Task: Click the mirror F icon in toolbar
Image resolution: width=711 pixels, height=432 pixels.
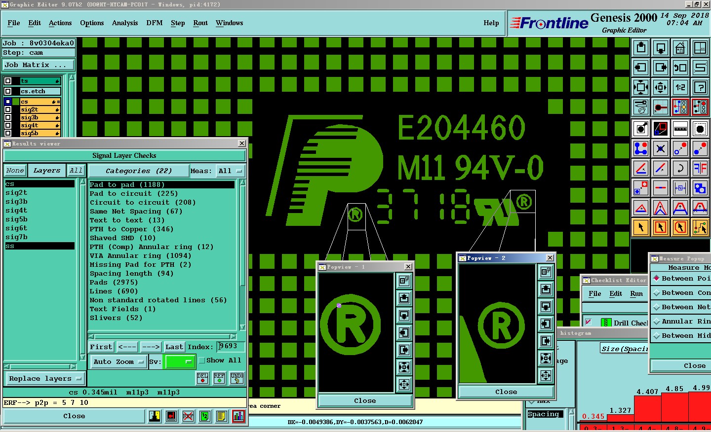Action: pyautogui.click(x=700, y=168)
